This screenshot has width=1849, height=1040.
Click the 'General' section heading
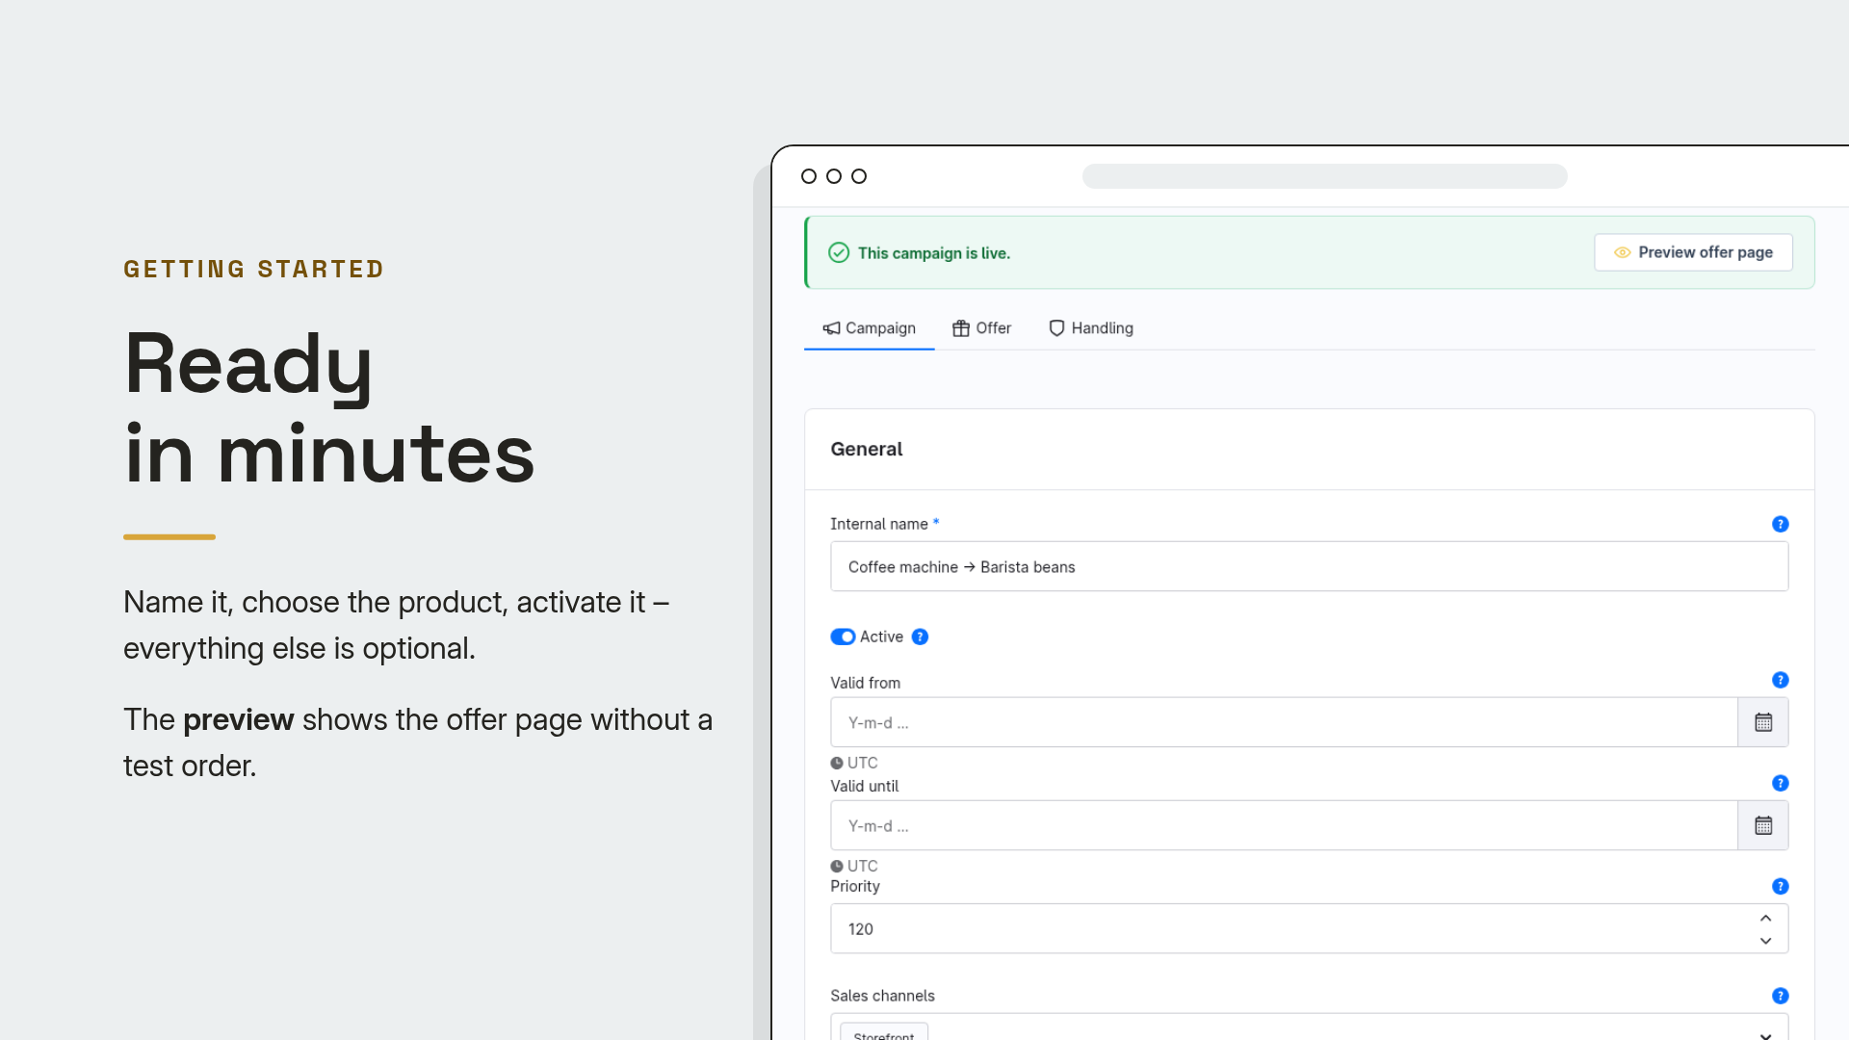click(x=867, y=449)
